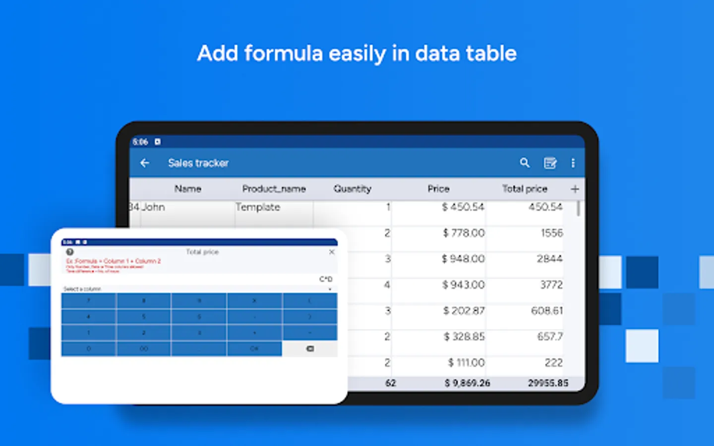Click the C*D formula expression text

pyautogui.click(x=326, y=279)
